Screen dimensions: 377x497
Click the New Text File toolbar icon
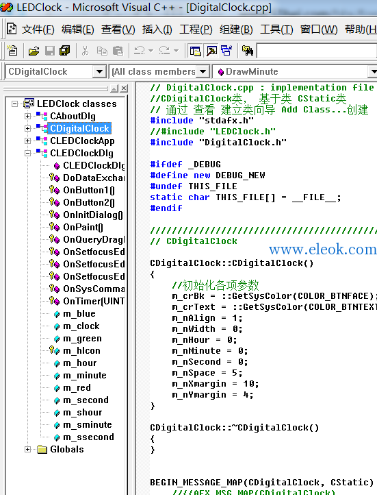point(12,51)
